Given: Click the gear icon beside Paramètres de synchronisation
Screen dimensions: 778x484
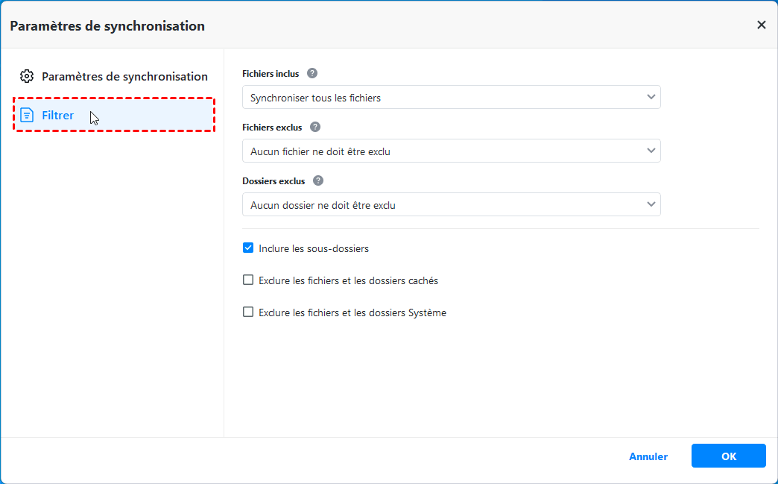Looking at the screenshot, I should tap(27, 76).
